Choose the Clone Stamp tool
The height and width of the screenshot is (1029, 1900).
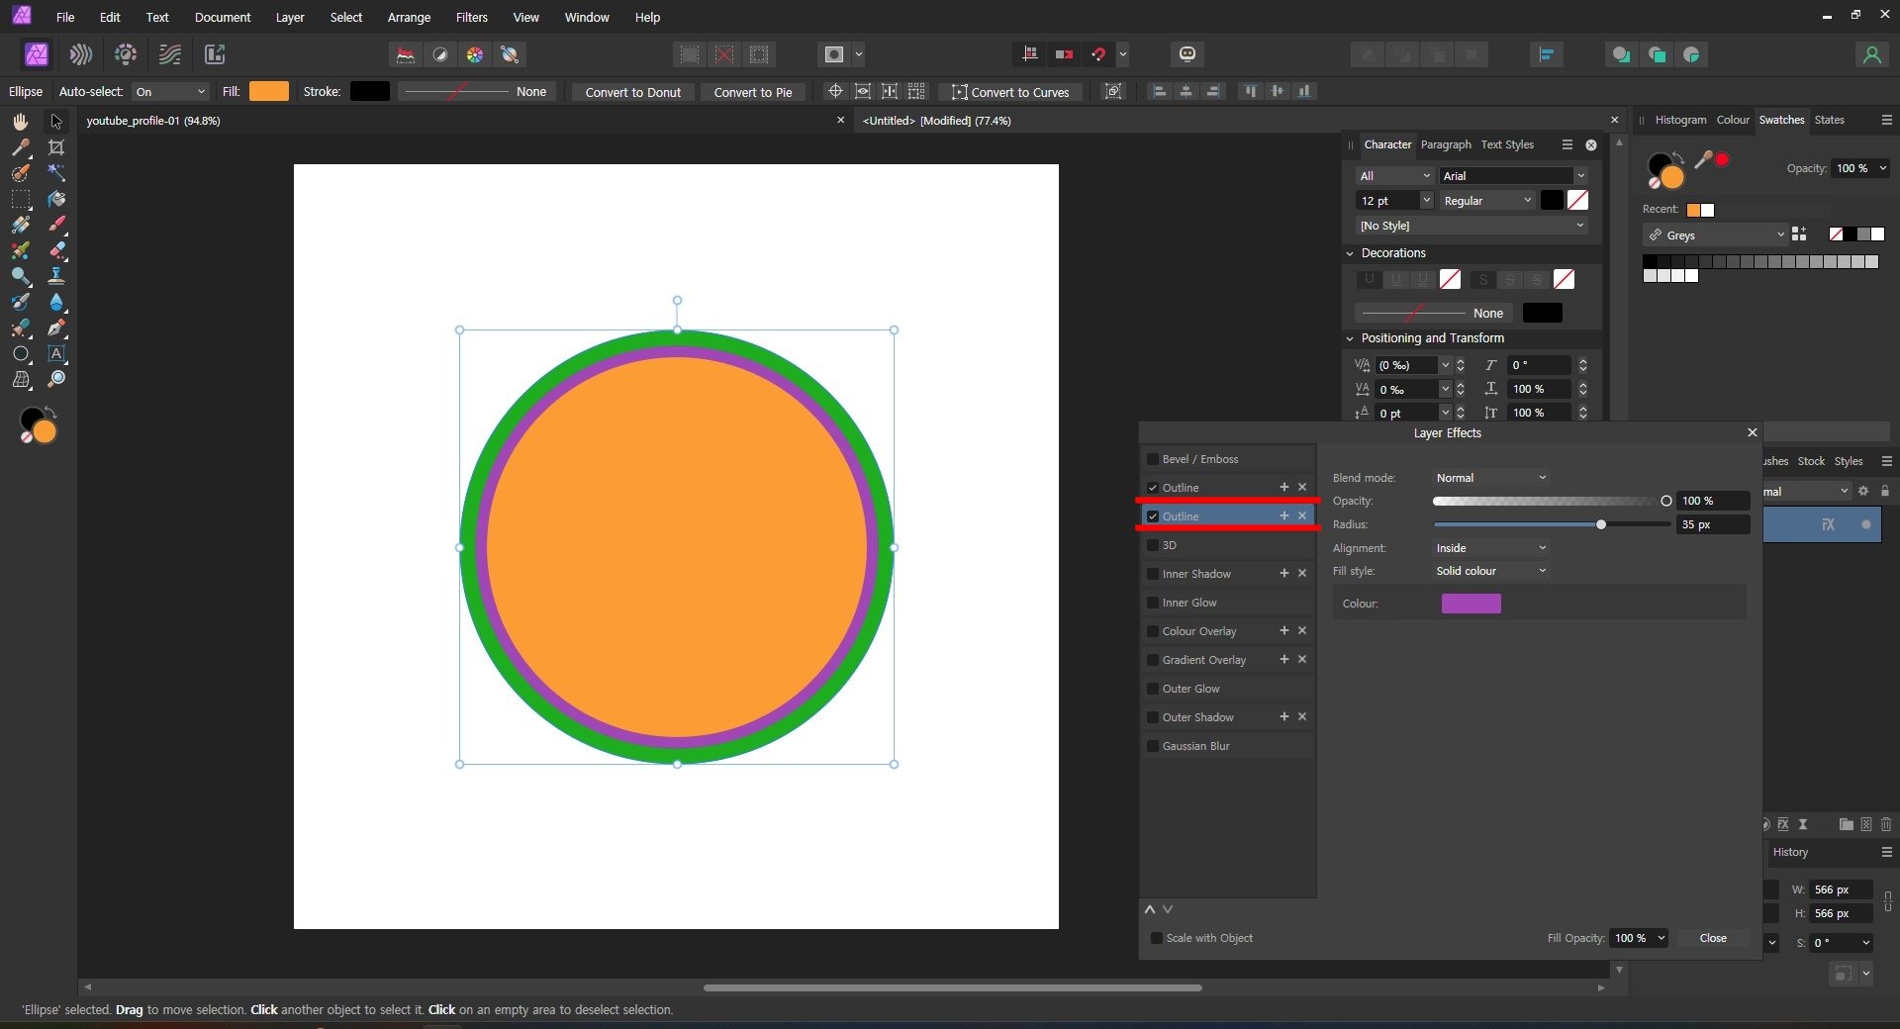point(56,276)
